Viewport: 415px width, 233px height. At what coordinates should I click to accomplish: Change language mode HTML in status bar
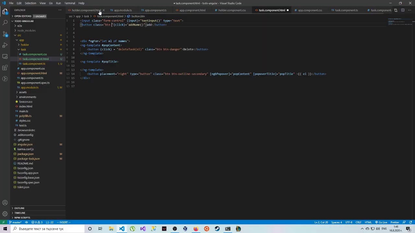click(368, 222)
